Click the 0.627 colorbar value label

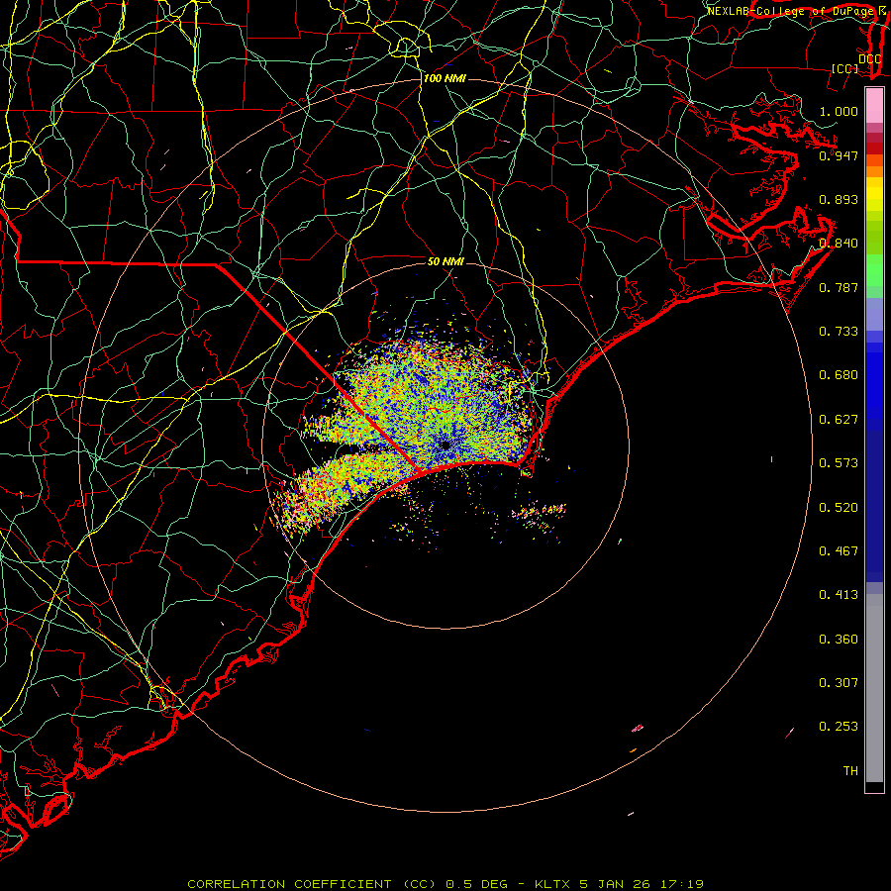pyautogui.click(x=839, y=420)
